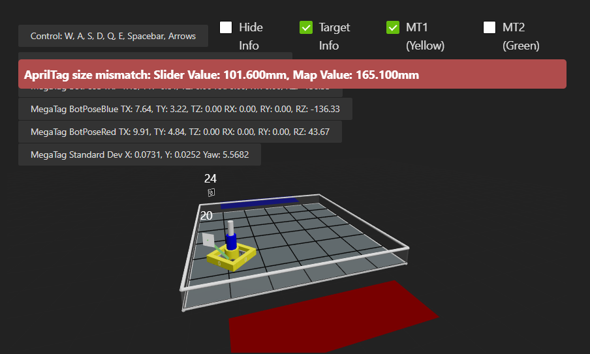Click the blue strip at field edge
590x354 pixels.
[x=259, y=203]
